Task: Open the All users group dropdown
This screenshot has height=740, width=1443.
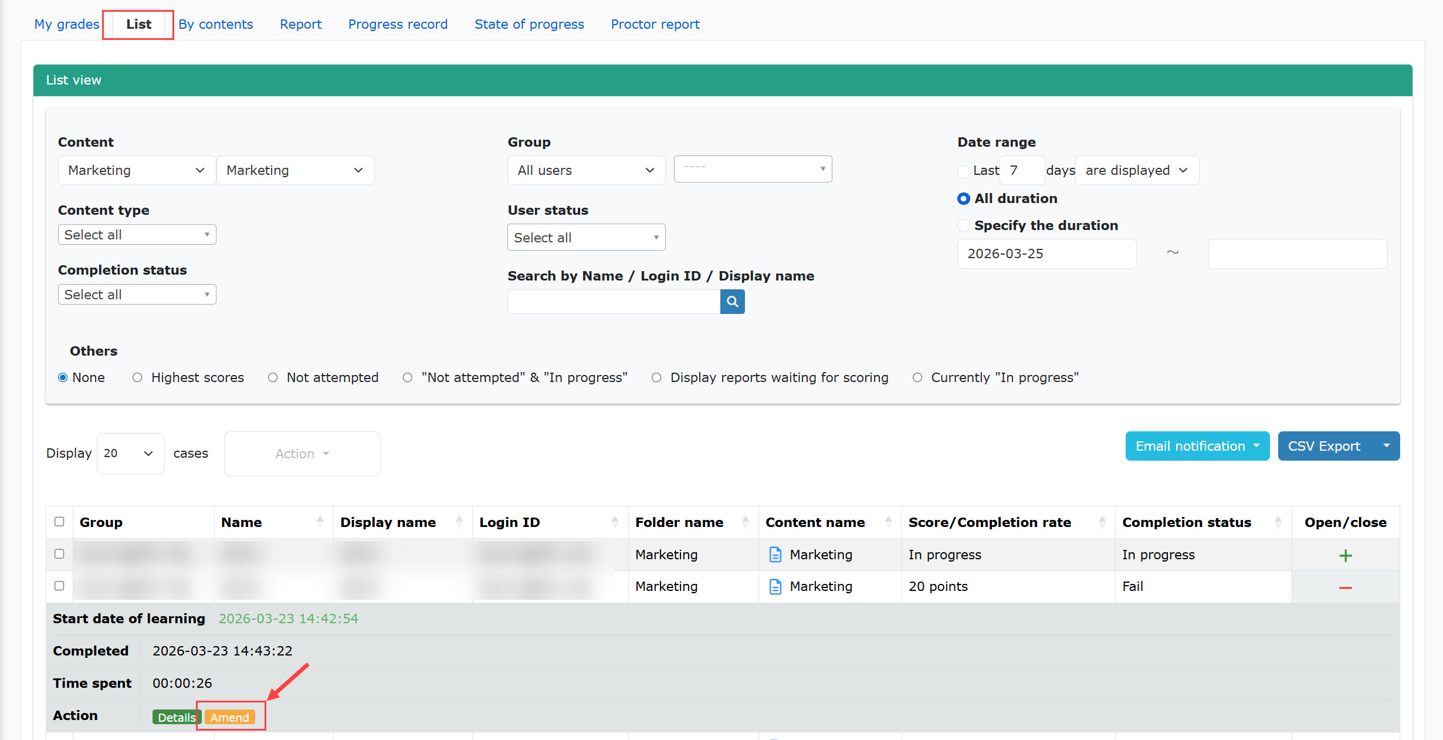Action: (x=585, y=170)
